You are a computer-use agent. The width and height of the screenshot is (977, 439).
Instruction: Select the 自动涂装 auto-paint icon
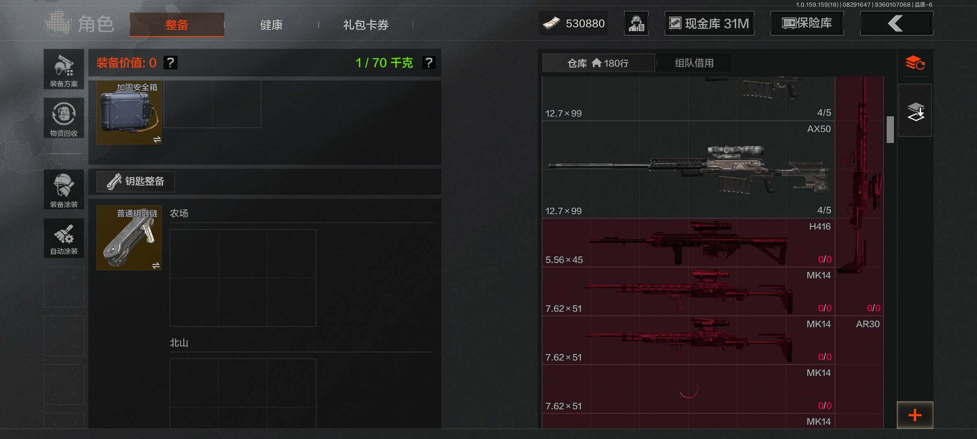click(64, 239)
